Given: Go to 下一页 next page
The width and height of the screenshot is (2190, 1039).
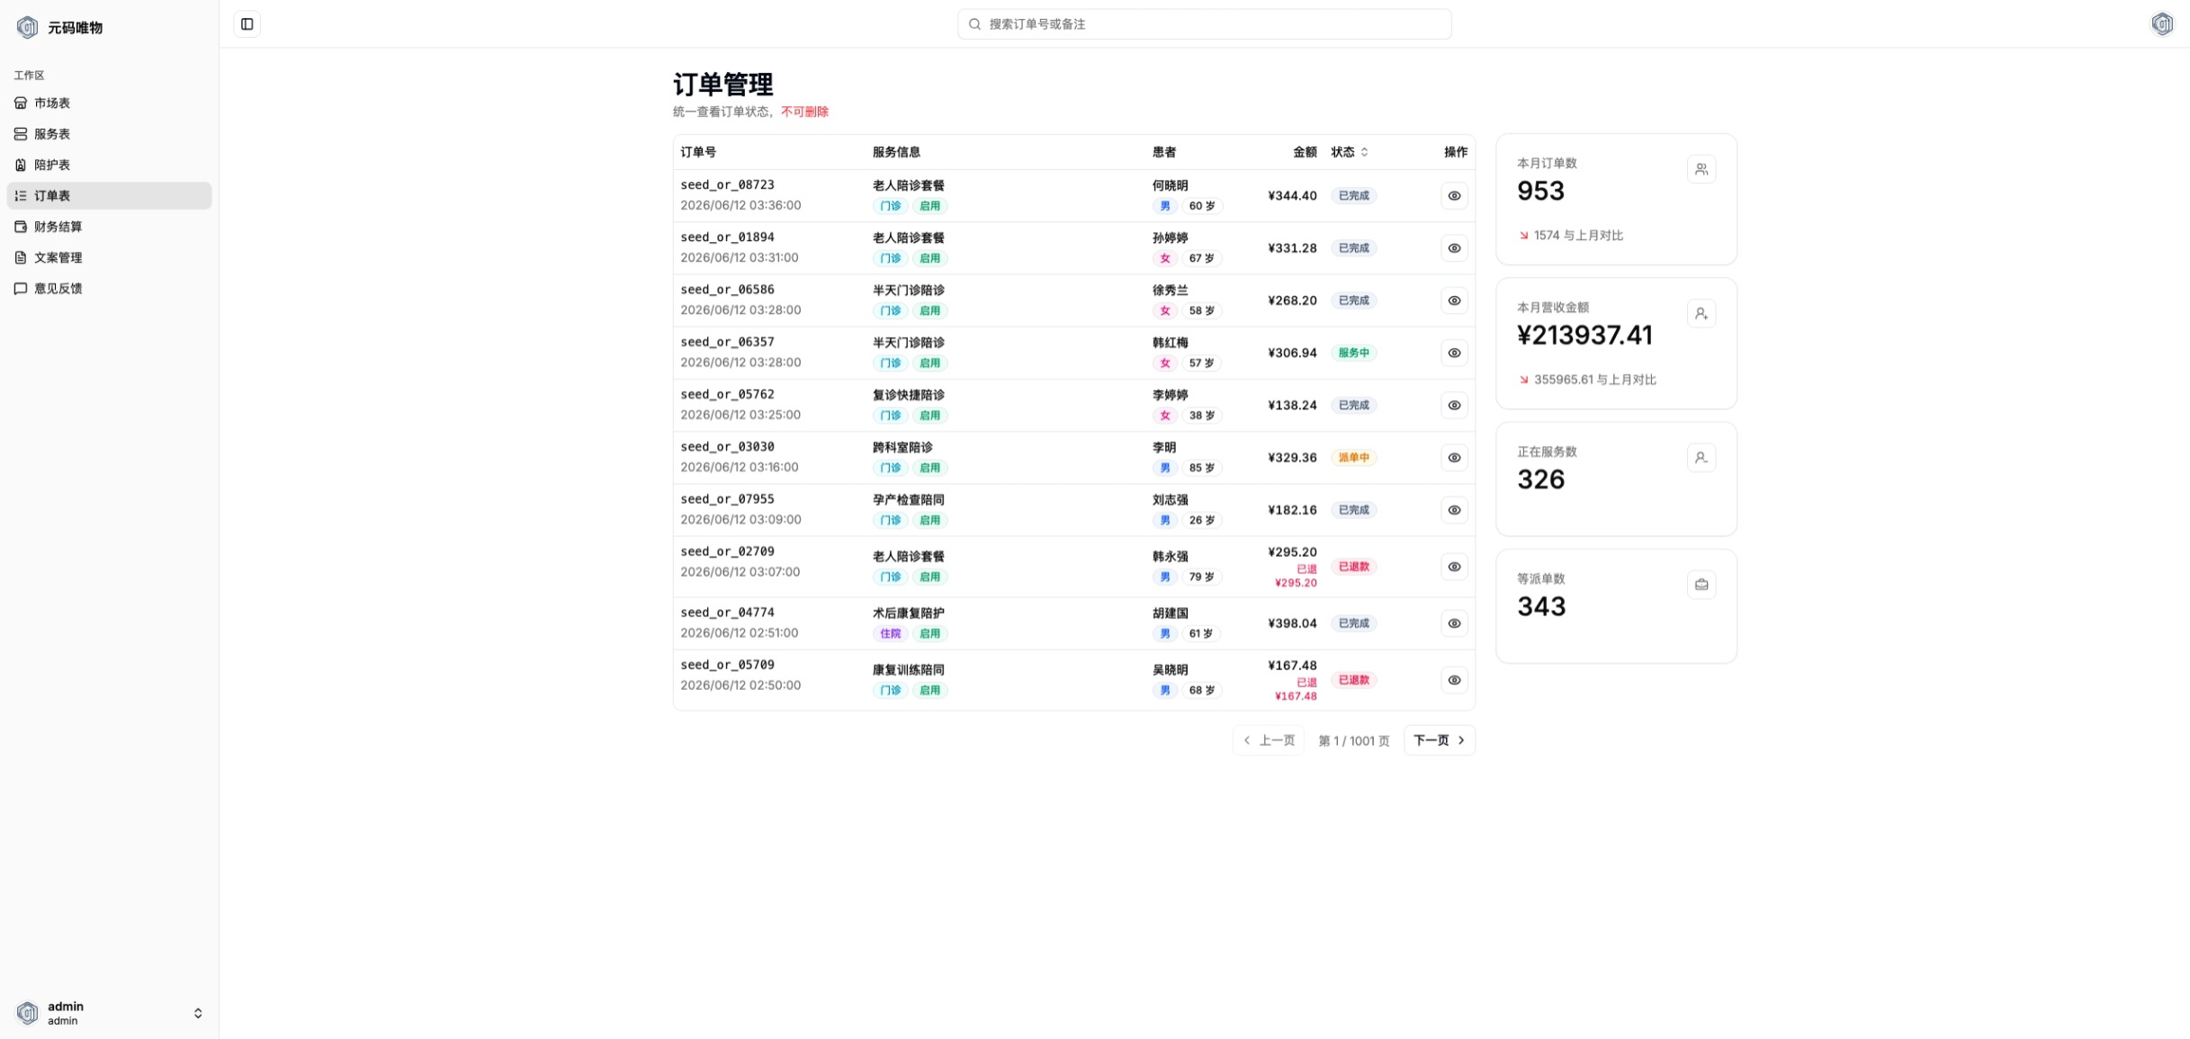Looking at the screenshot, I should tap(1439, 740).
